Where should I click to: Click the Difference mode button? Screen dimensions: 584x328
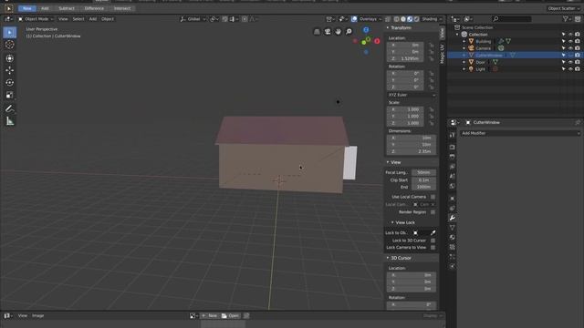[x=94, y=8]
